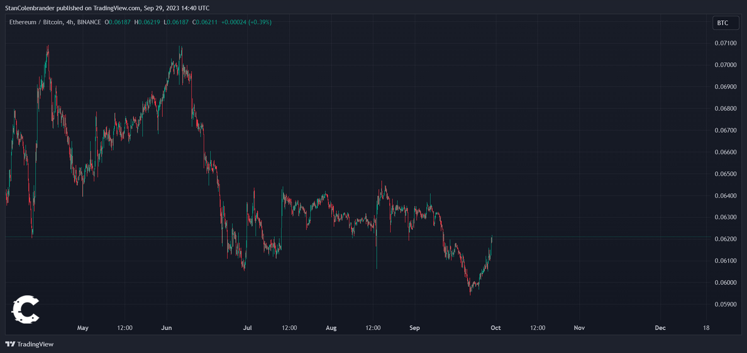The height and width of the screenshot is (353, 747).
Task: Click the white C logo watermark
Action: (25, 309)
